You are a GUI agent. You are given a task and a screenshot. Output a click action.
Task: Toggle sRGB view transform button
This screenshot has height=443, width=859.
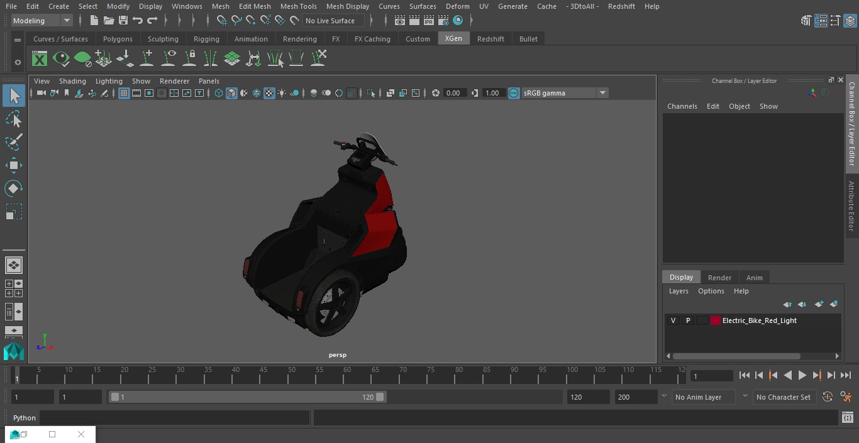(x=514, y=93)
